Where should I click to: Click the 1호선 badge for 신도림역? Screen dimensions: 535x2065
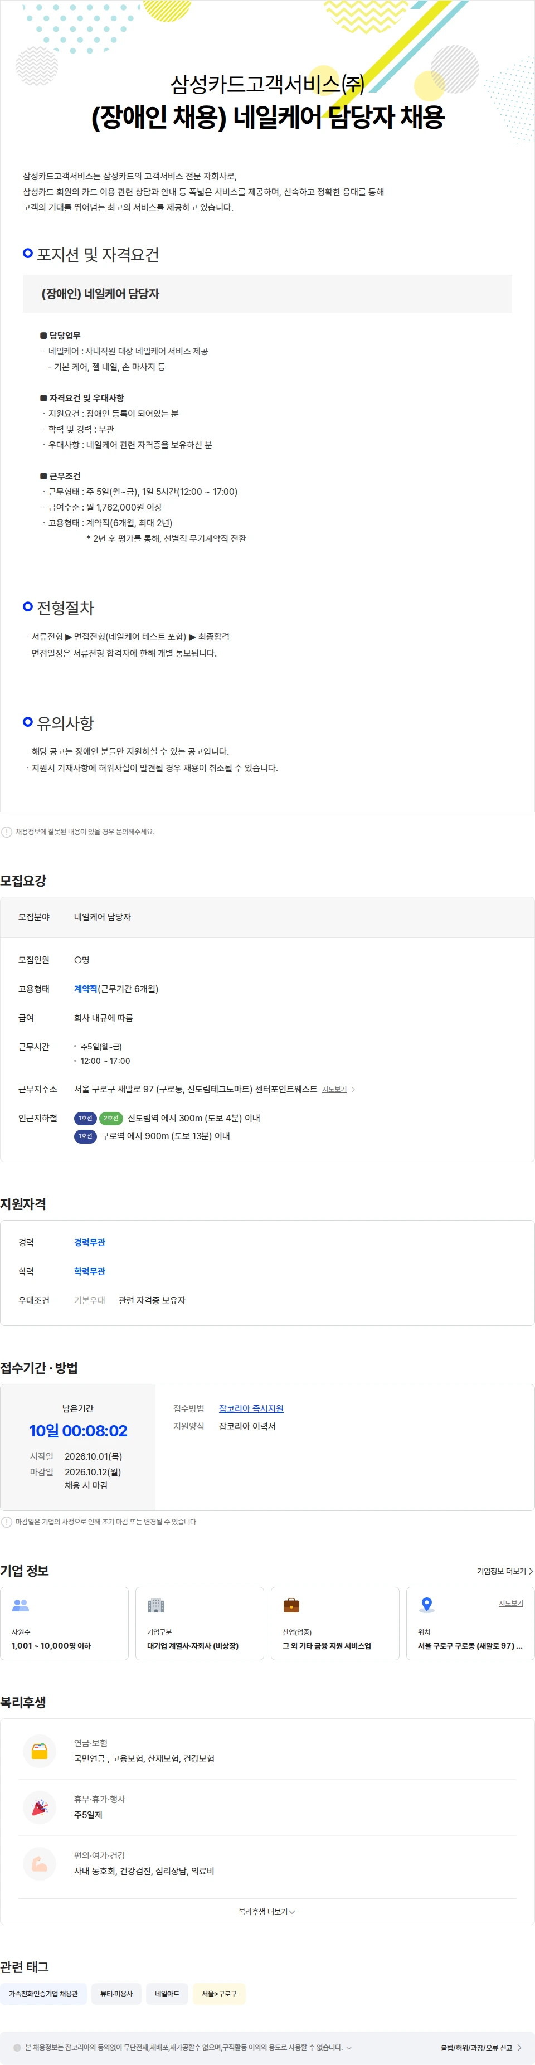(x=85, y=1118)
